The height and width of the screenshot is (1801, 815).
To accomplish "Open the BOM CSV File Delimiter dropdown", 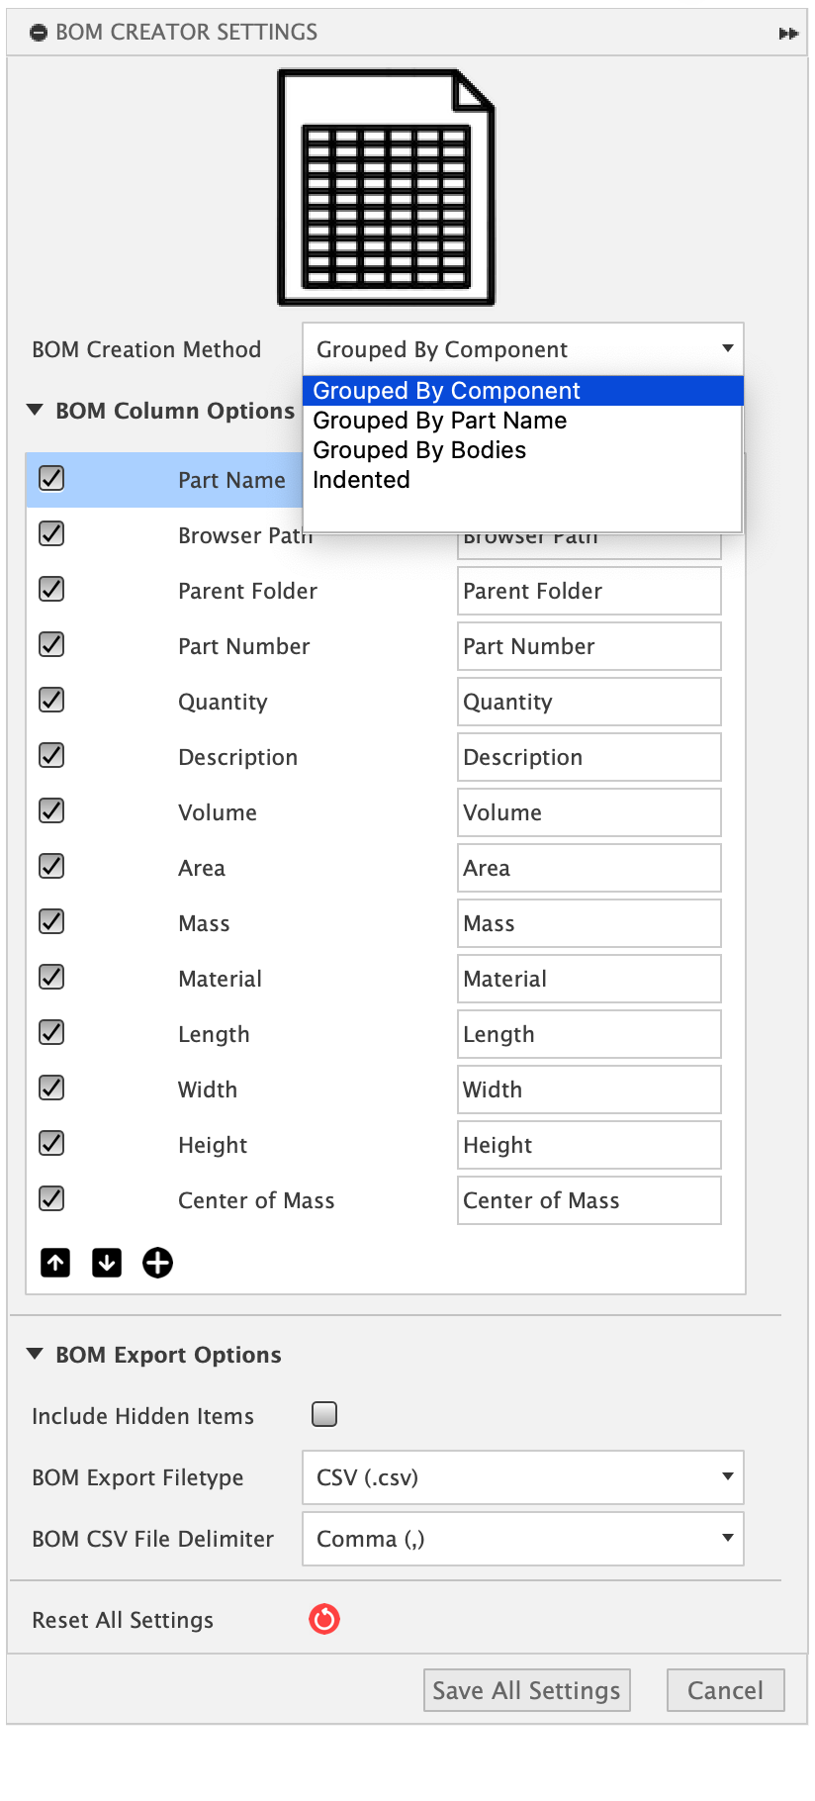I will 522,1539.
